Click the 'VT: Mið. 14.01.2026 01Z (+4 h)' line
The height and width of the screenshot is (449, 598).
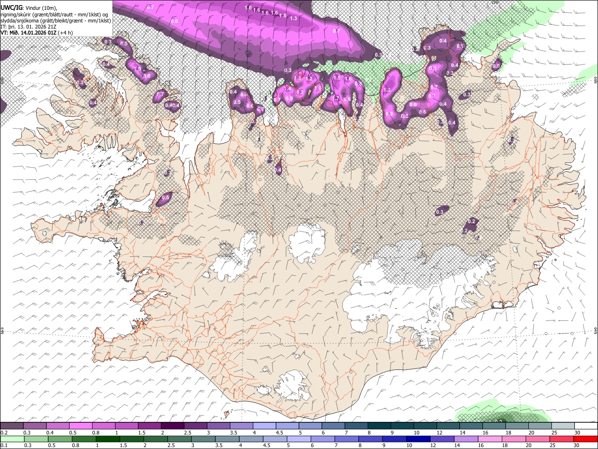36,32
